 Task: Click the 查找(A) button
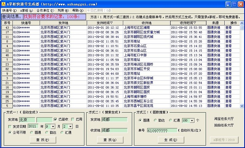coord(110,140)
